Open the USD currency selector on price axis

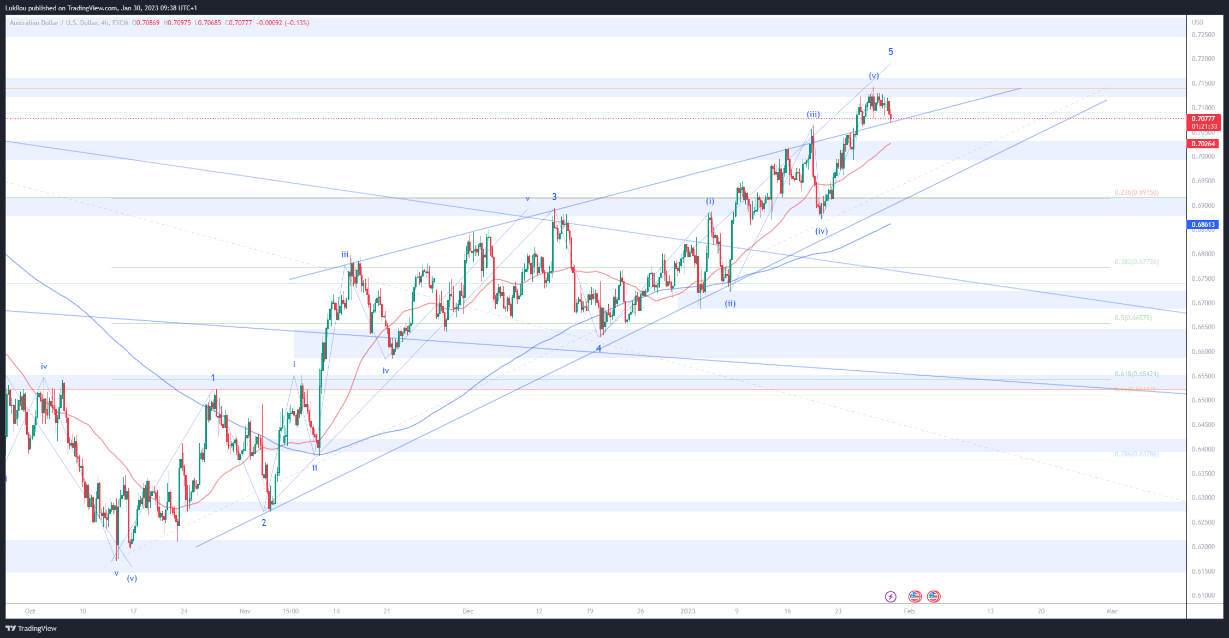(1197, 22)
